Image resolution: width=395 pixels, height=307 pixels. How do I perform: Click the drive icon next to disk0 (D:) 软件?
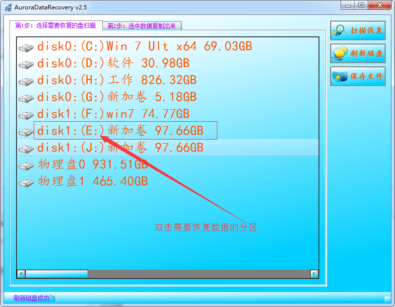(x=26, y=64)
